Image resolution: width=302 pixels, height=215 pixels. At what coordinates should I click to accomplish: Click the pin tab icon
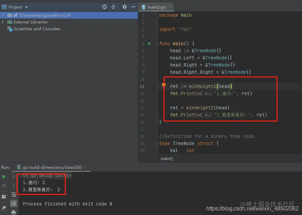click(4, 208)
